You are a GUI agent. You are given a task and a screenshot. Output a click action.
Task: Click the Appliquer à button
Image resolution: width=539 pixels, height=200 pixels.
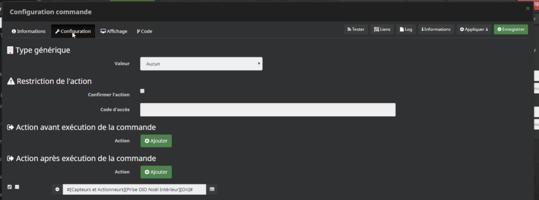(474, 29)
